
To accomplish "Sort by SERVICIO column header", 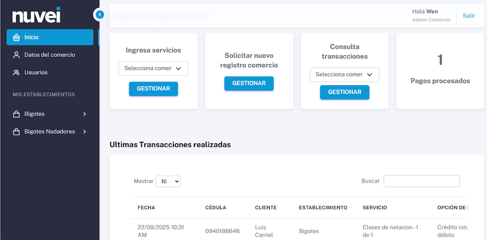I will (375, 208).
